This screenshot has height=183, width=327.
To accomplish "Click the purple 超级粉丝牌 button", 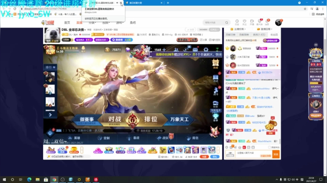I will point(271,41).
